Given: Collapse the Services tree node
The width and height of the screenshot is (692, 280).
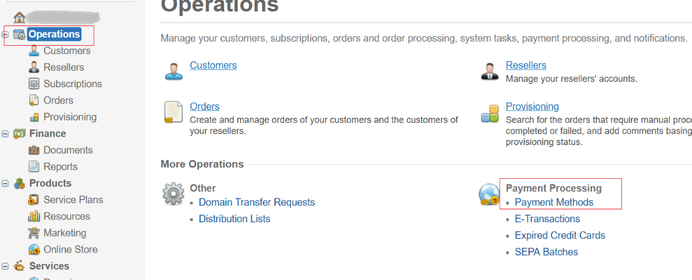Looking at the screenshot, I should click(5, 267).
